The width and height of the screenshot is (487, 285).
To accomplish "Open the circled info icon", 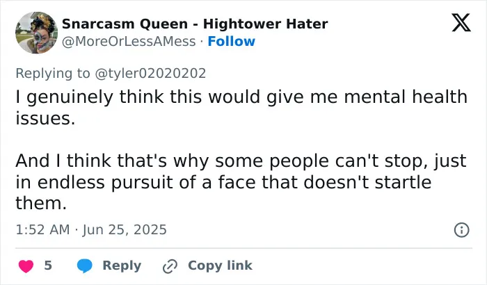I will (461, 230).
